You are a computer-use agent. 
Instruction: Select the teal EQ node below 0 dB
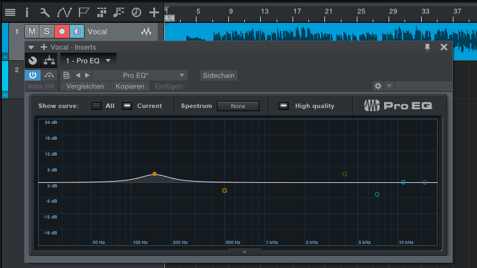click(x=377, y=194)
